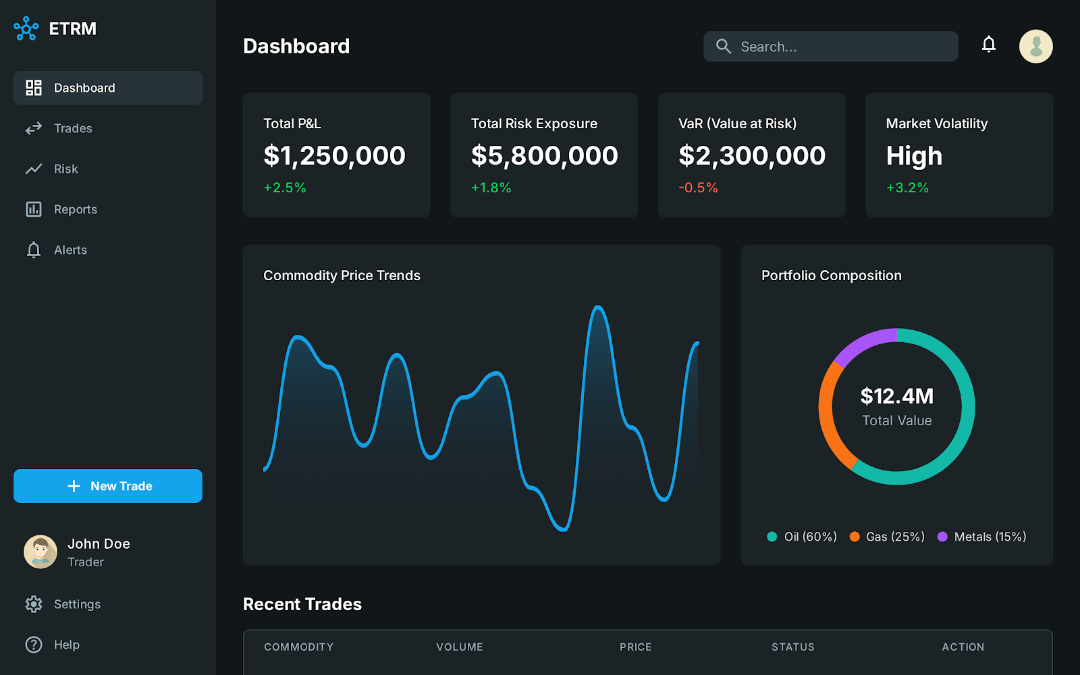Click inside the Search input field
Screen dimensions: 1080x675
844,47
